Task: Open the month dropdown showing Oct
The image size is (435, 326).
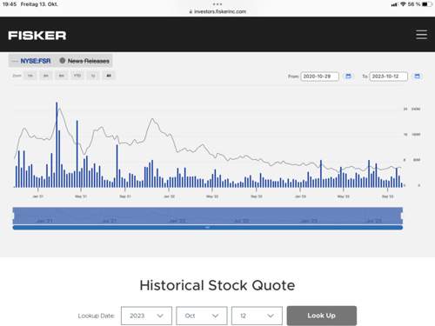Action: tap(202, 316)
